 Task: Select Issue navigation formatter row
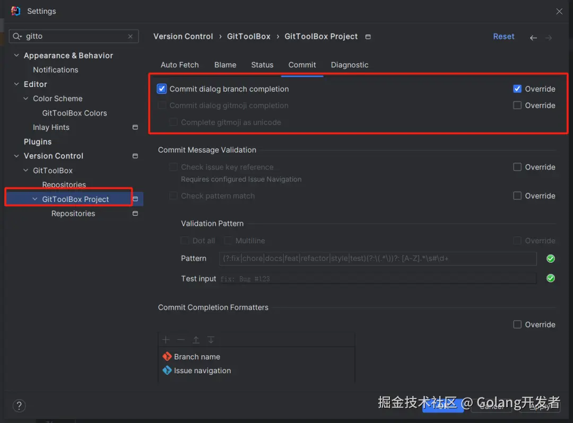(x=257, y=371)
